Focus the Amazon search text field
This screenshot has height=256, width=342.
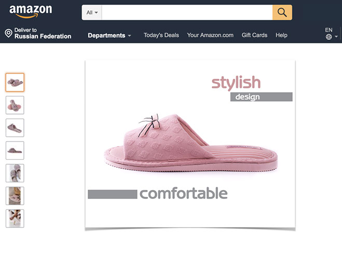tap(187, 12)
